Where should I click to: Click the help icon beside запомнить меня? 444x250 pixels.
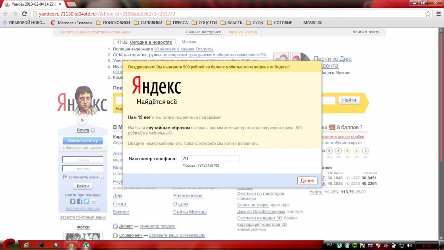pyautogui.click(x=101, y=177)
